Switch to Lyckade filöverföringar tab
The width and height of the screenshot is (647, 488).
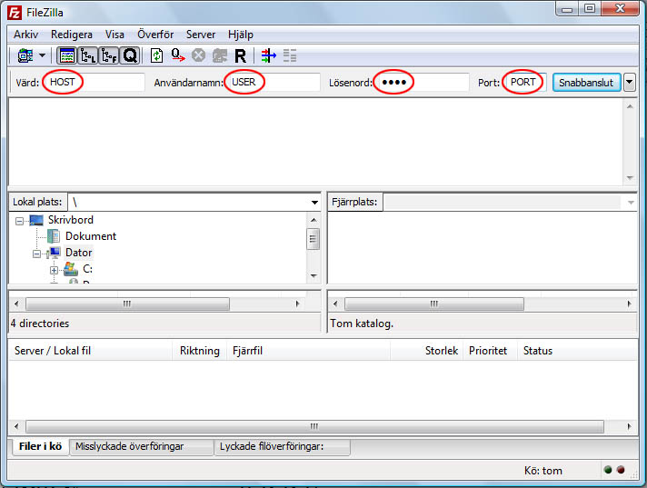(283, 447)
